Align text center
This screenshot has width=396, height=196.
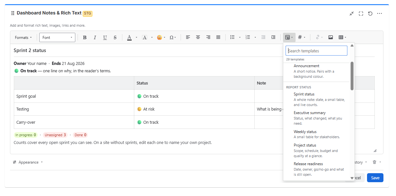(198, 38)
